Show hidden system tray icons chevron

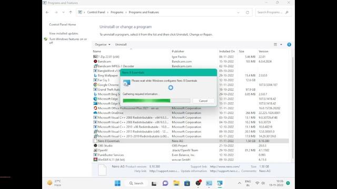click(x=239, y=183)
